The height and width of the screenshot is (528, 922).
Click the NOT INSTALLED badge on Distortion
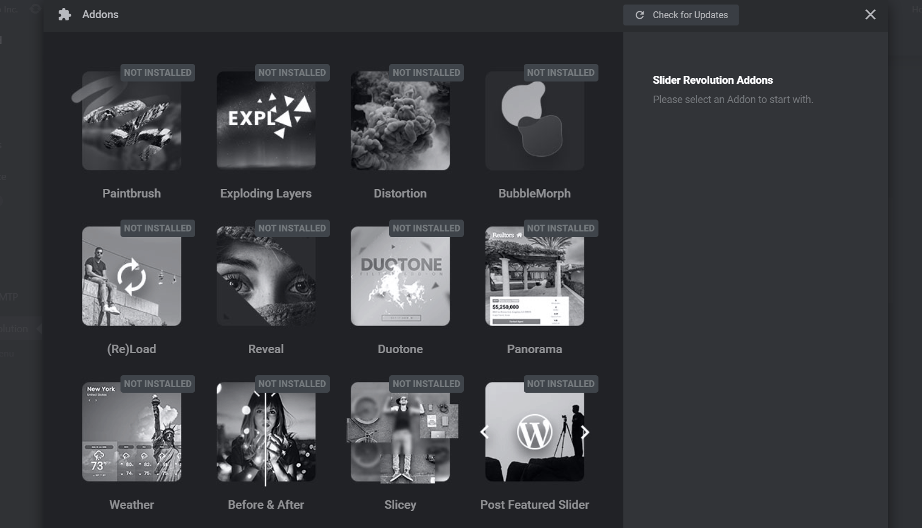pyautogui.click(x=426, y=72)
